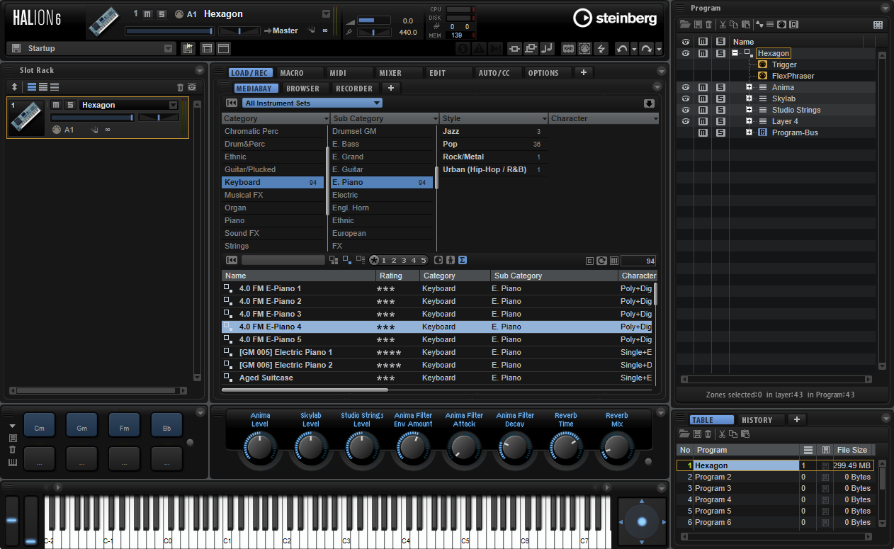Select the Pop style filter
This screenshot has height=549, width=894.
tap(492, 144)
